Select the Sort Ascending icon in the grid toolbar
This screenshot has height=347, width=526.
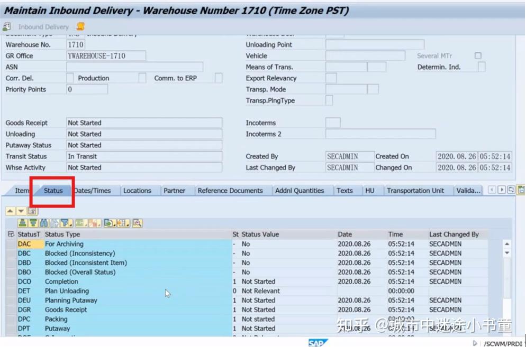click(22, 223)
